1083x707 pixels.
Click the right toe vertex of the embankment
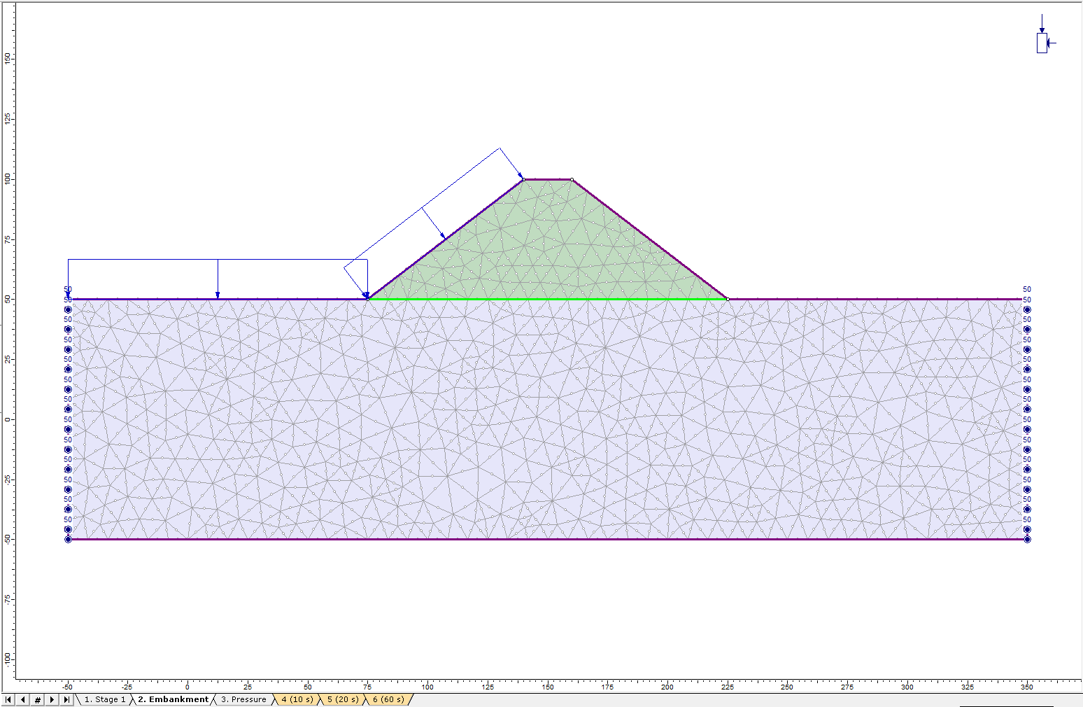point(728,299)
